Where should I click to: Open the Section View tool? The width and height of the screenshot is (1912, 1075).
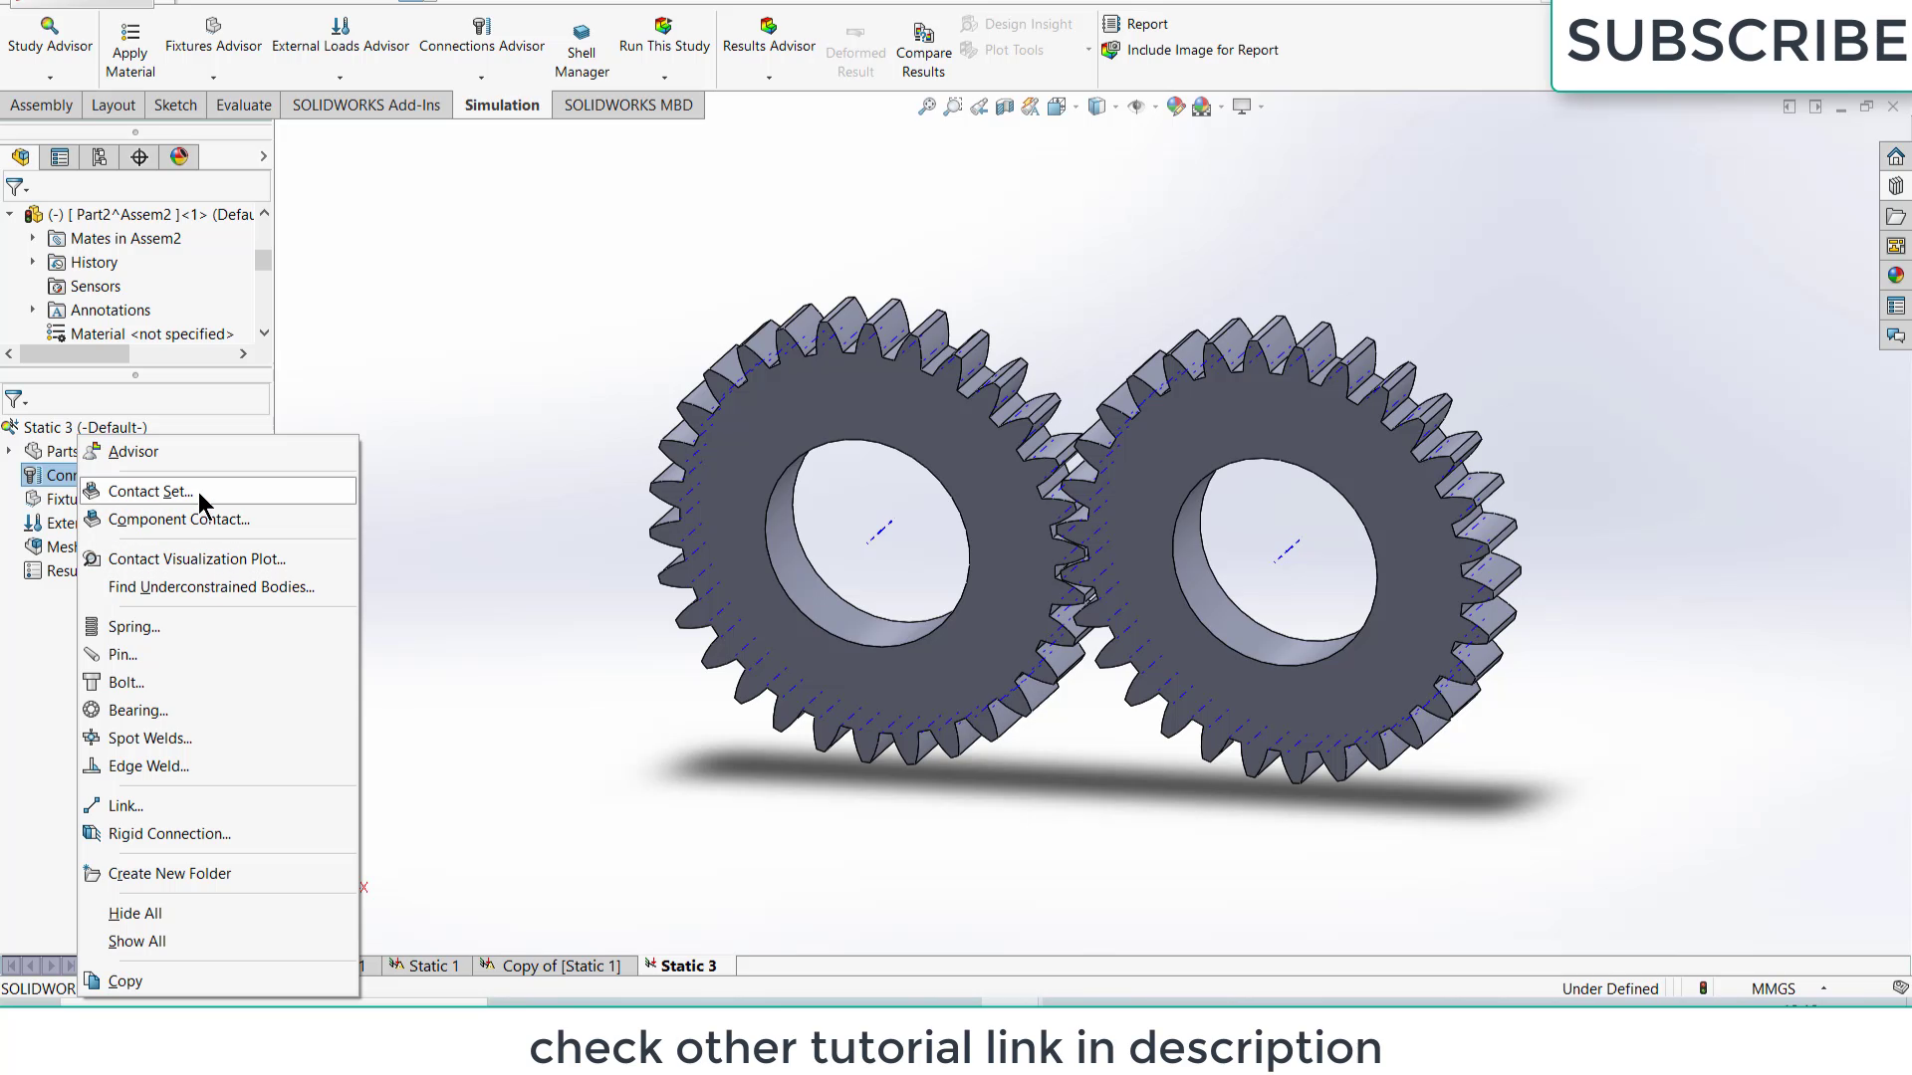1004,107
